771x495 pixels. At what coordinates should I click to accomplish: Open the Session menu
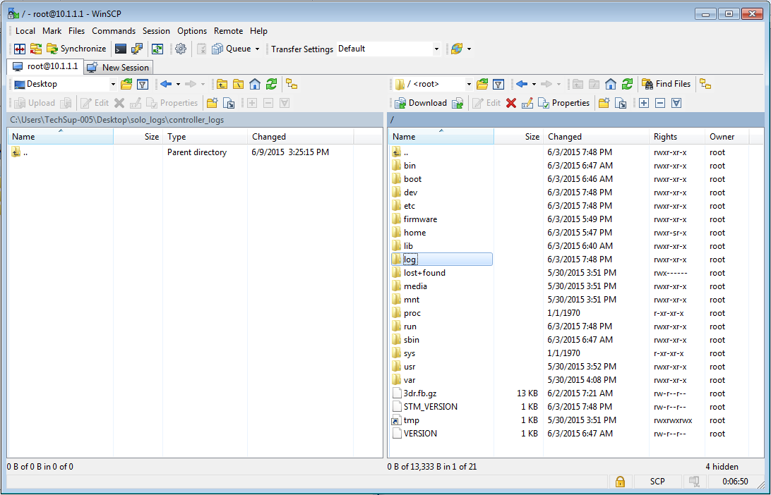point(156,31)
